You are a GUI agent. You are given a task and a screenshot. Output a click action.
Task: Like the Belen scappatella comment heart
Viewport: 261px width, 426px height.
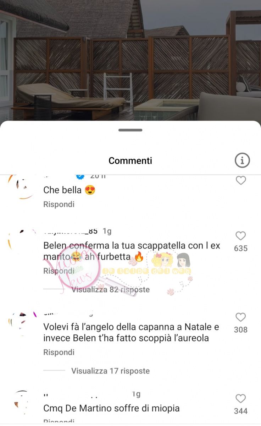[241, 236]
